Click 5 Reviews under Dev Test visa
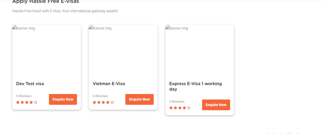Viewport: 322px width, 134px height. (x=24, y=96)
